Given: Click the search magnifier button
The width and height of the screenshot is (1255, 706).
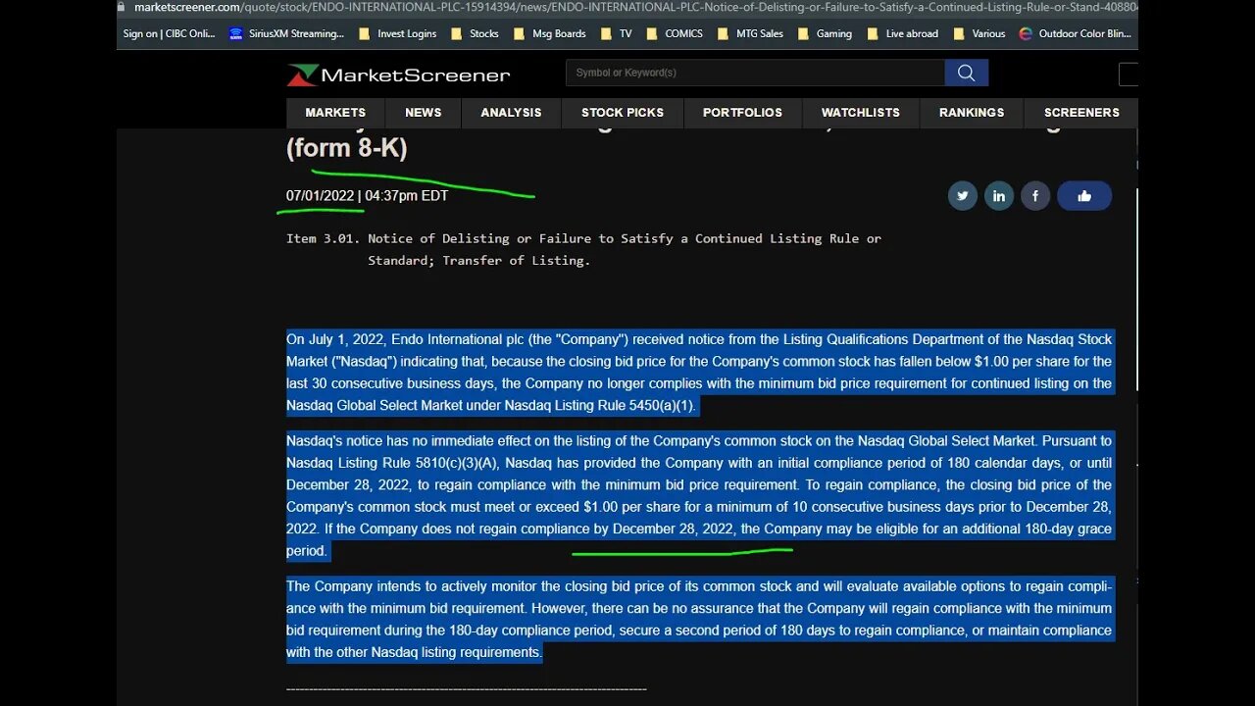Looking at the screenshot, I should 966,73.
